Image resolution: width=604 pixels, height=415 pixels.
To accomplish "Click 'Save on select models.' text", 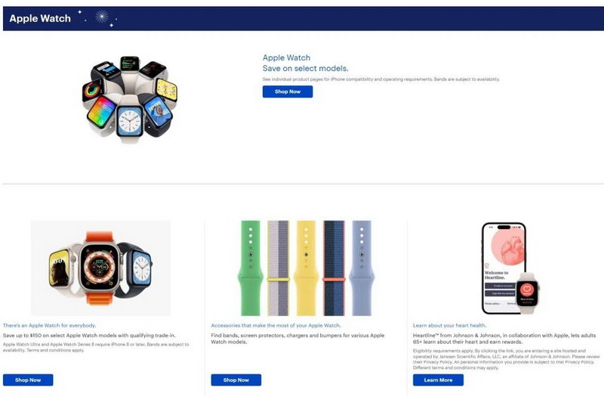I will coord(306,68).
